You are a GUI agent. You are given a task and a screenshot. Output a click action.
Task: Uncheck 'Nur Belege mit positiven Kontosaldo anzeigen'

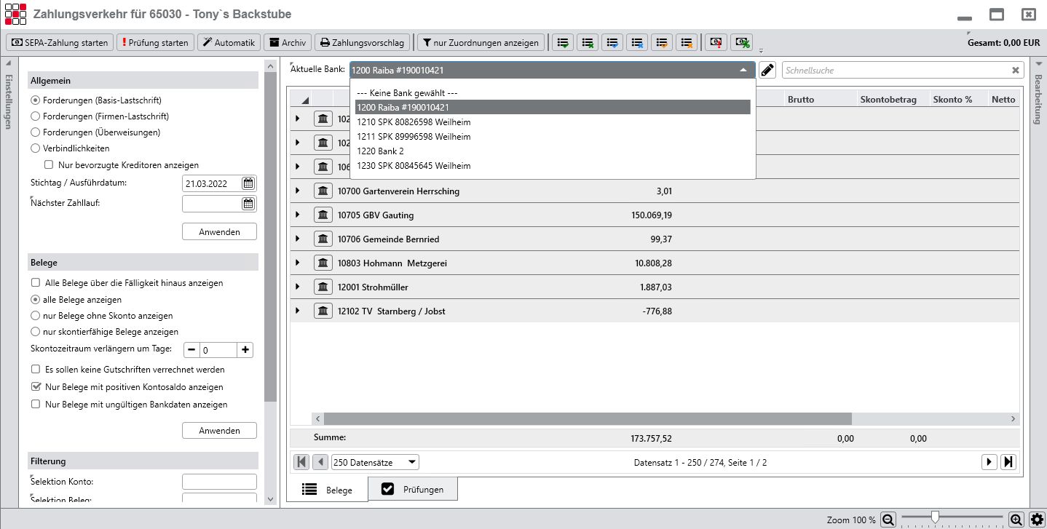pyautogui.click(x=36, y=387)
